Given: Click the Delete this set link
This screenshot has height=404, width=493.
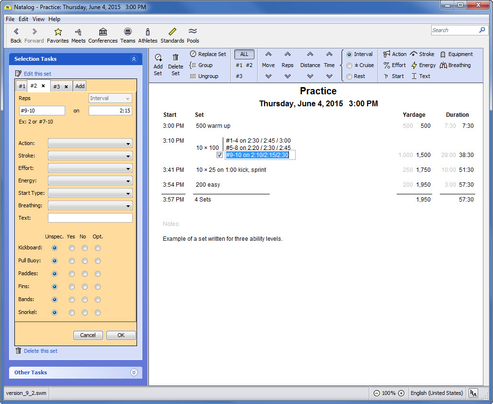Looking at the screenshot, I should click(40, 351).
